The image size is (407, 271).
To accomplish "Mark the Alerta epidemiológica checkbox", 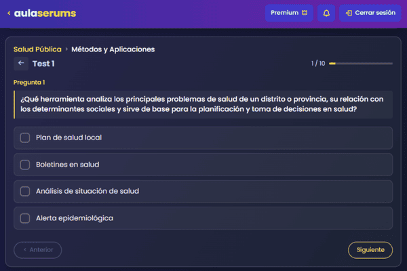I will coord(25,218).
